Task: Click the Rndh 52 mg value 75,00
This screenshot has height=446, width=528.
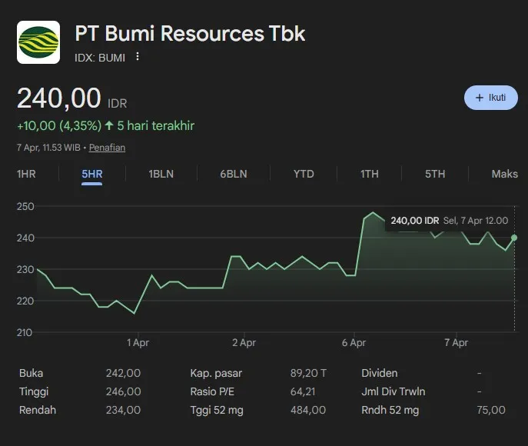Action: (491, 410)
